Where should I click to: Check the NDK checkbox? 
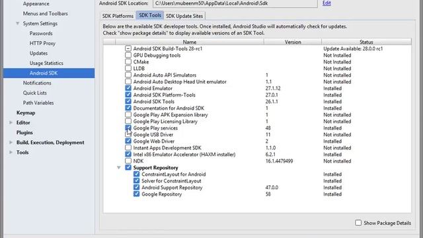pos(128,161)
